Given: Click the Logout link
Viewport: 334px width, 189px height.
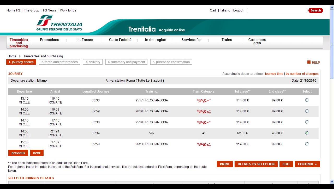Looking at the screenshot, I should 238,10.
